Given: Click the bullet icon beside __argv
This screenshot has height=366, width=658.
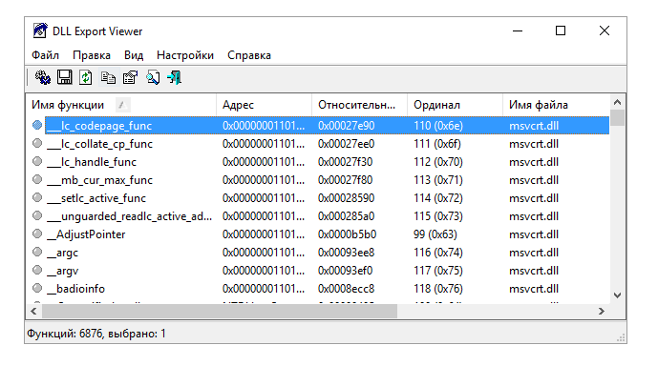Looking at the screenshot, I should pyautogui.click(x=37, y=270).
